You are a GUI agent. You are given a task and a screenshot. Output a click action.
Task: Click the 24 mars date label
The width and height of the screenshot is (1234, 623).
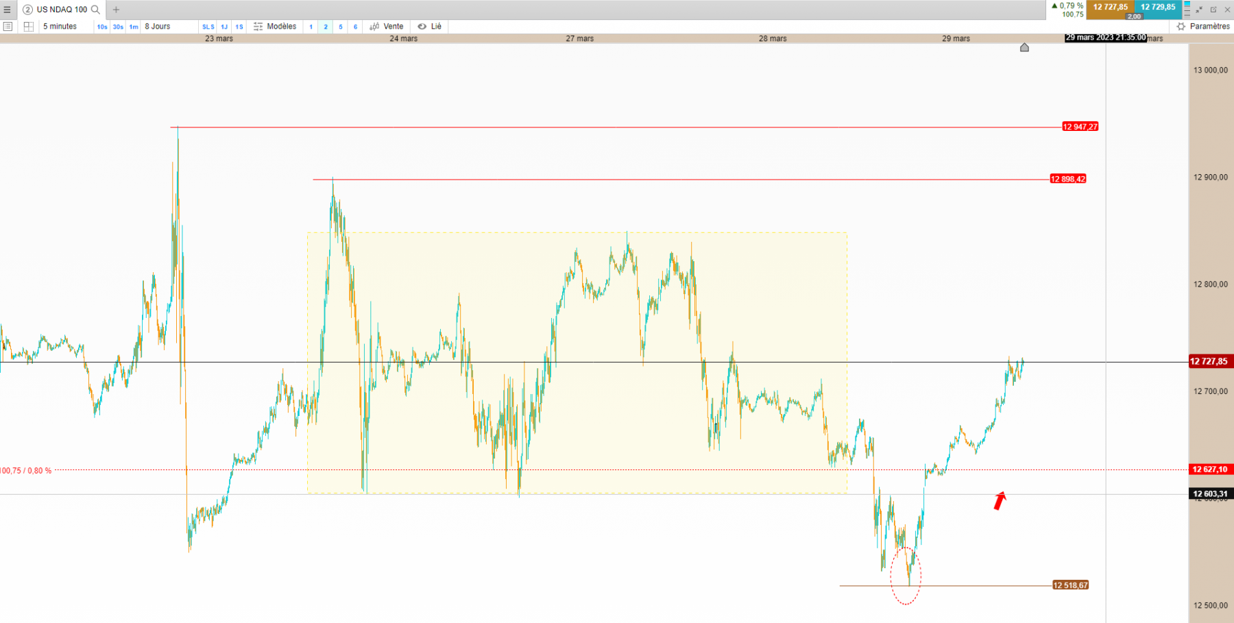[404, 38]
